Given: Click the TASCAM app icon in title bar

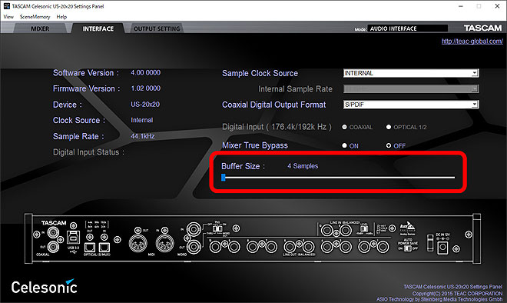Looking at the screenshot, I should click(x=6, y=6).
